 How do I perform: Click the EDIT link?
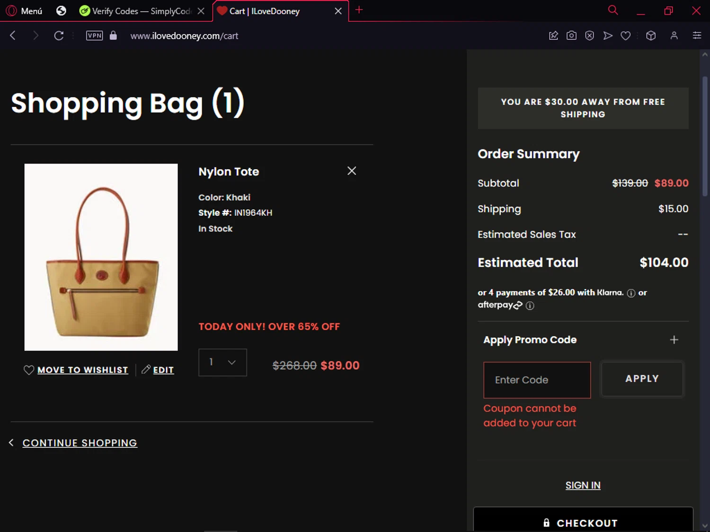163,370
